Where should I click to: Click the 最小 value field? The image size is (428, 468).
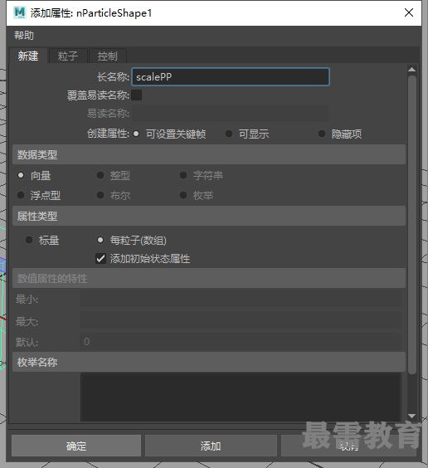tap(241, 299)
